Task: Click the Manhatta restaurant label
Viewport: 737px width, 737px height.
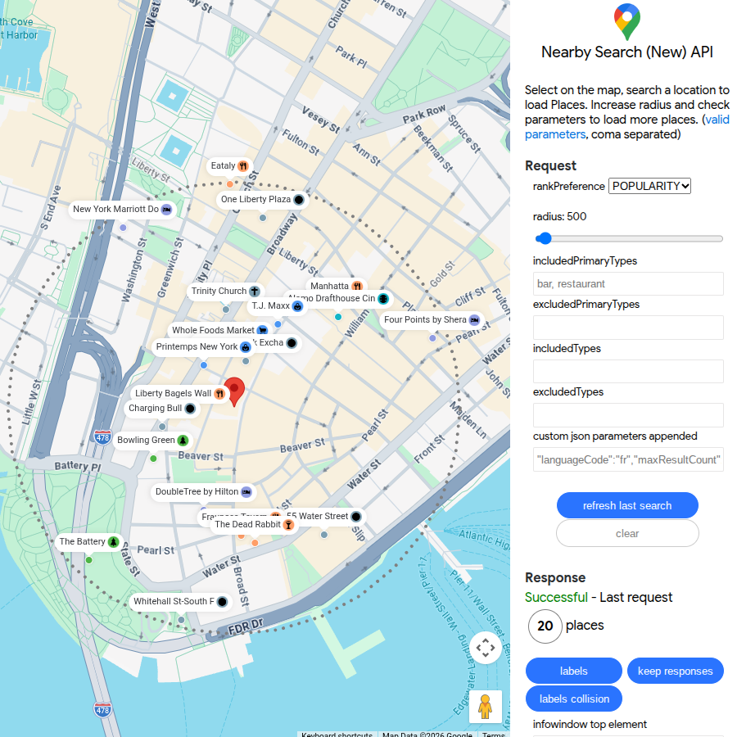Action: click(x=336, y=286)
